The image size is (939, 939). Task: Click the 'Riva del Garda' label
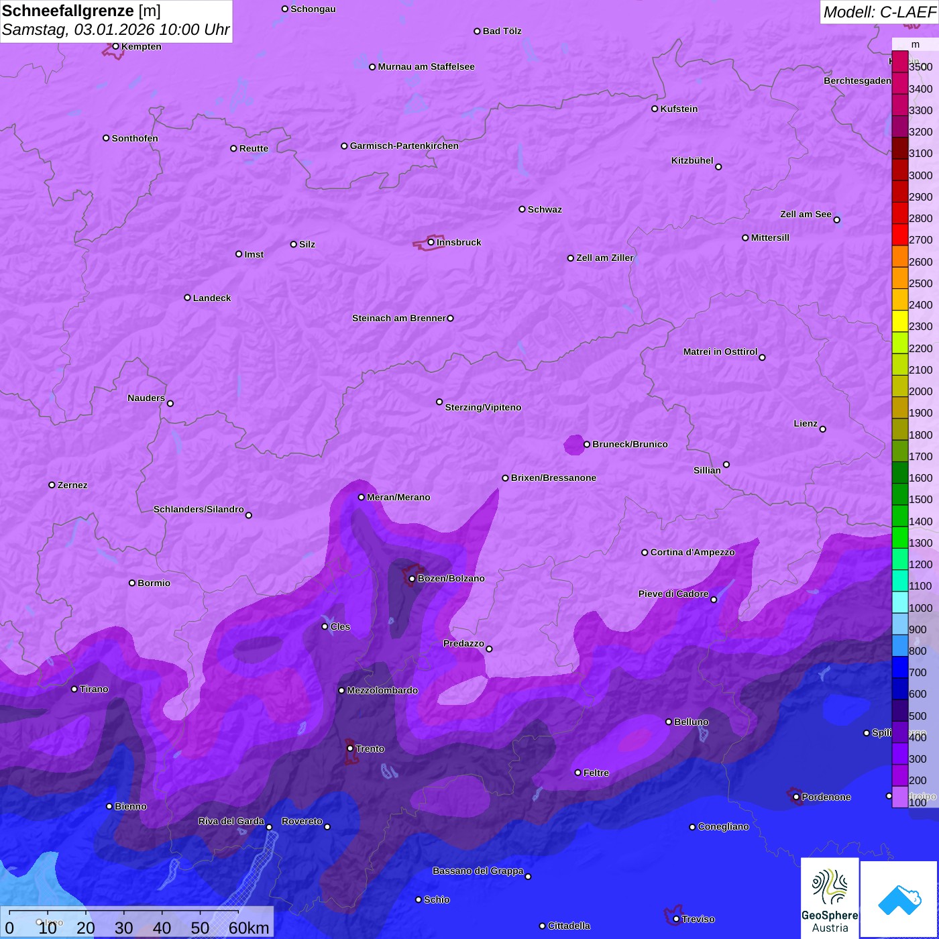[x=231, y=821]
